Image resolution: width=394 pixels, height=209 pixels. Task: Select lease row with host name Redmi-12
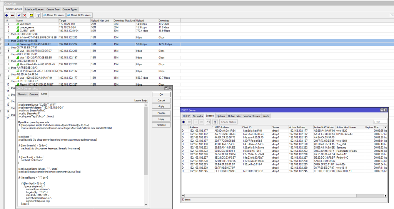[284, 154]
